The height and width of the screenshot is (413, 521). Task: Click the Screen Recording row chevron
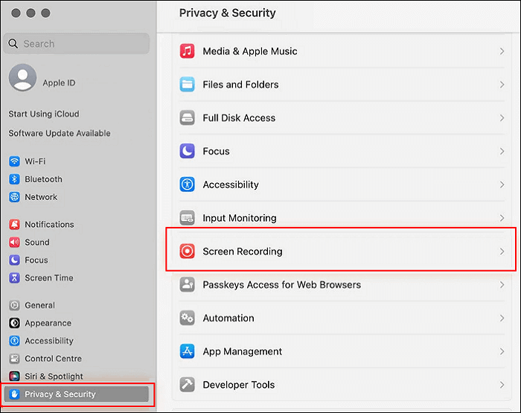tap(502, 252)
